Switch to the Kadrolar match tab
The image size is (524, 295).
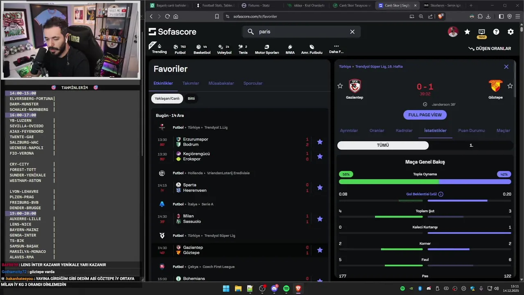[x=404, y=131]
